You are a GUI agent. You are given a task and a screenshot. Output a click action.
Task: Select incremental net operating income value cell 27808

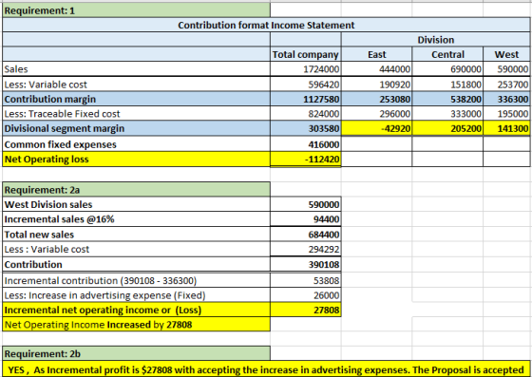coord(306,310)
